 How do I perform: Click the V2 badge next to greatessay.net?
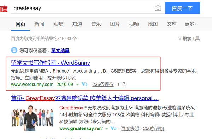[113, 128]
